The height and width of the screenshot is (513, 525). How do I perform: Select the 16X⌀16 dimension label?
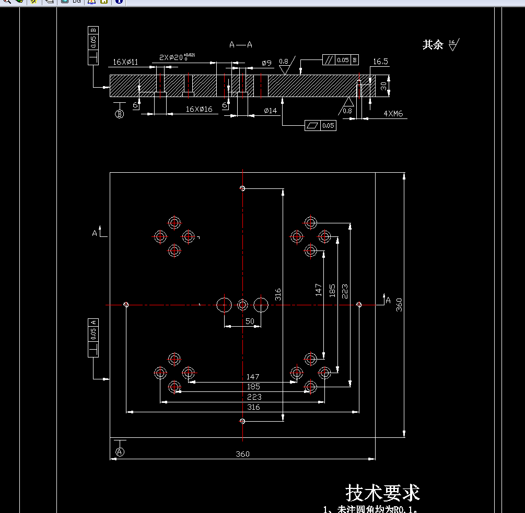(199, 110)
